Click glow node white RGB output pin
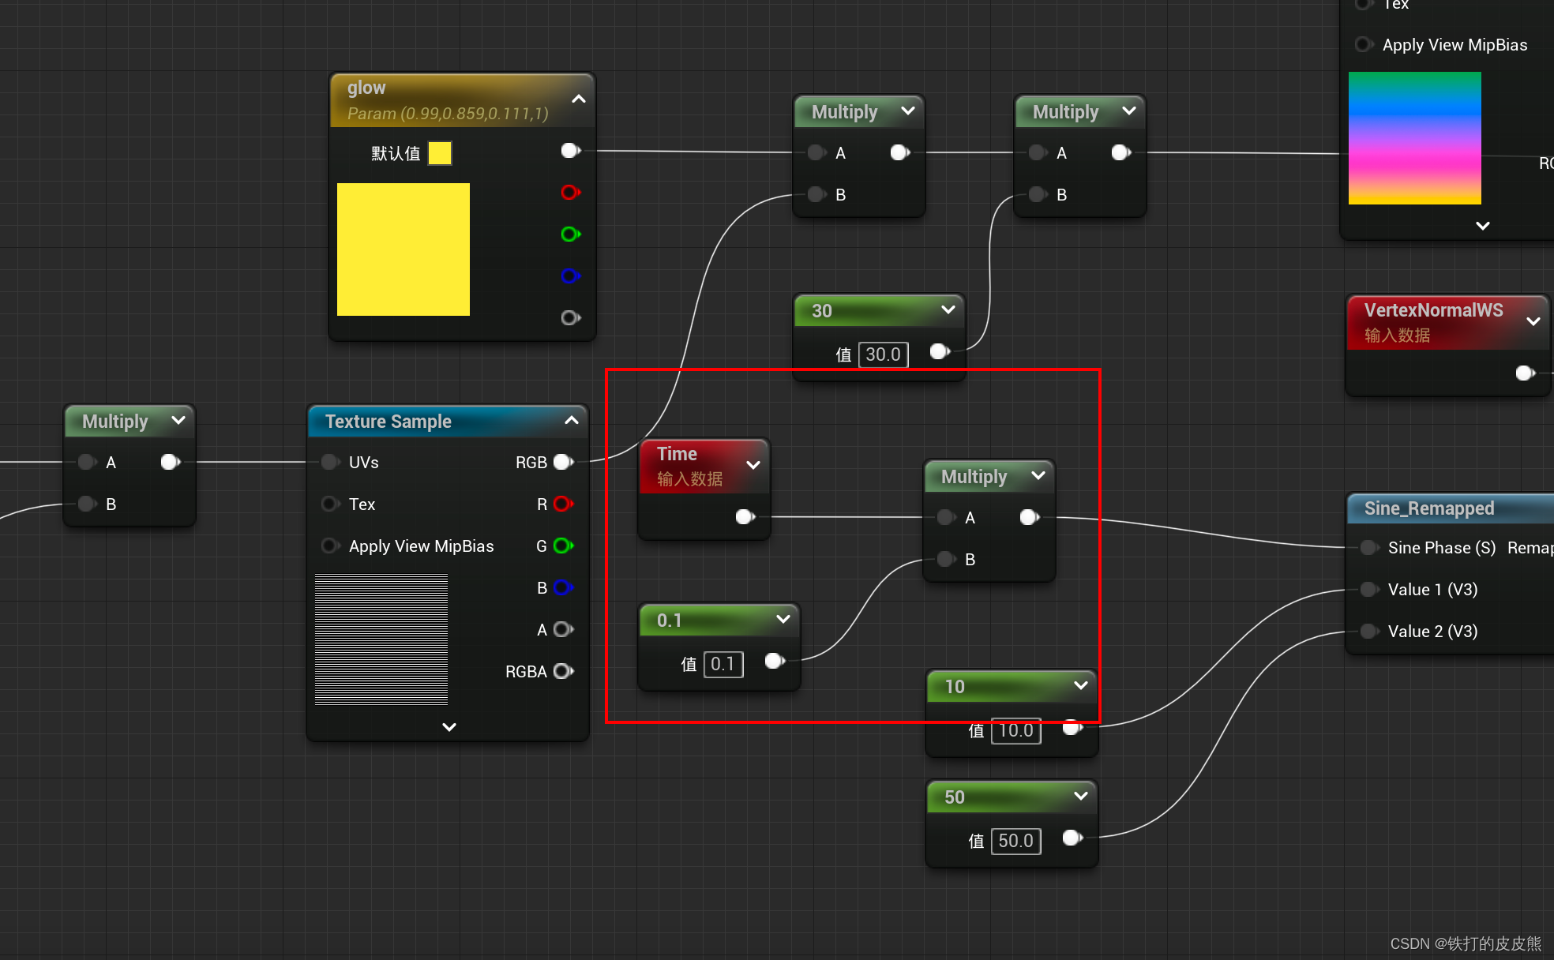The image size is (1554, 960). tap(570, 151)
